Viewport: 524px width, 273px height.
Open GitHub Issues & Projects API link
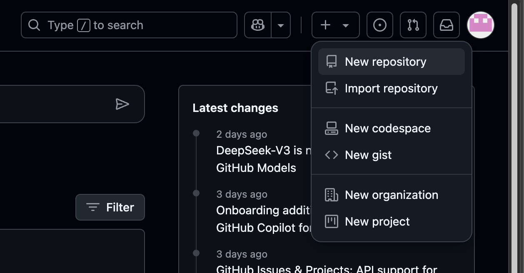point(327,269)
